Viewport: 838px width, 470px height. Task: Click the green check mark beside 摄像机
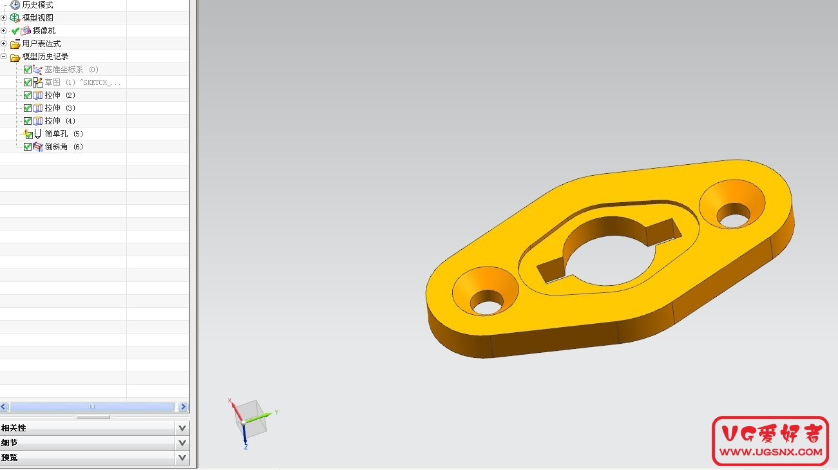(15, 30)
